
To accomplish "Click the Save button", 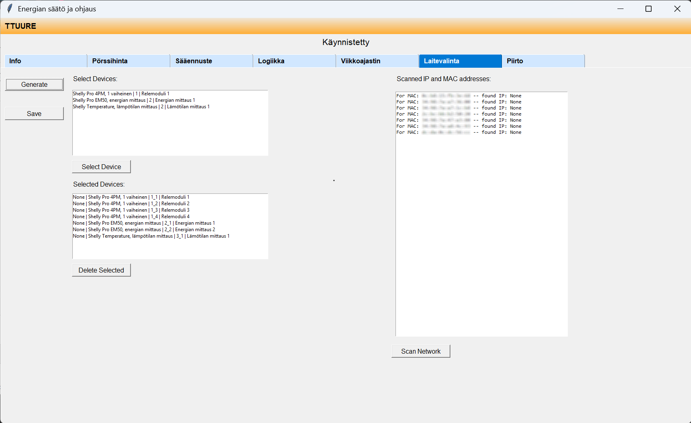I will pos(34,114).
